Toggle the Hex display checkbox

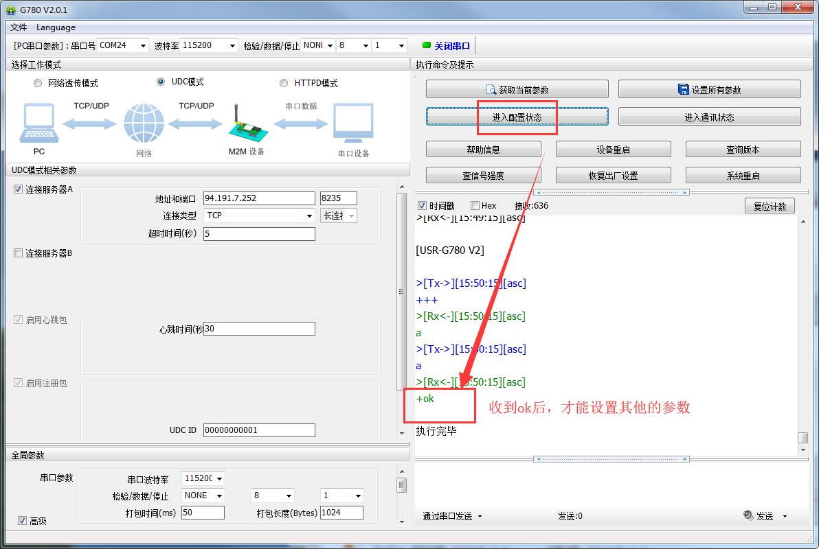click(x=475, y=205)
